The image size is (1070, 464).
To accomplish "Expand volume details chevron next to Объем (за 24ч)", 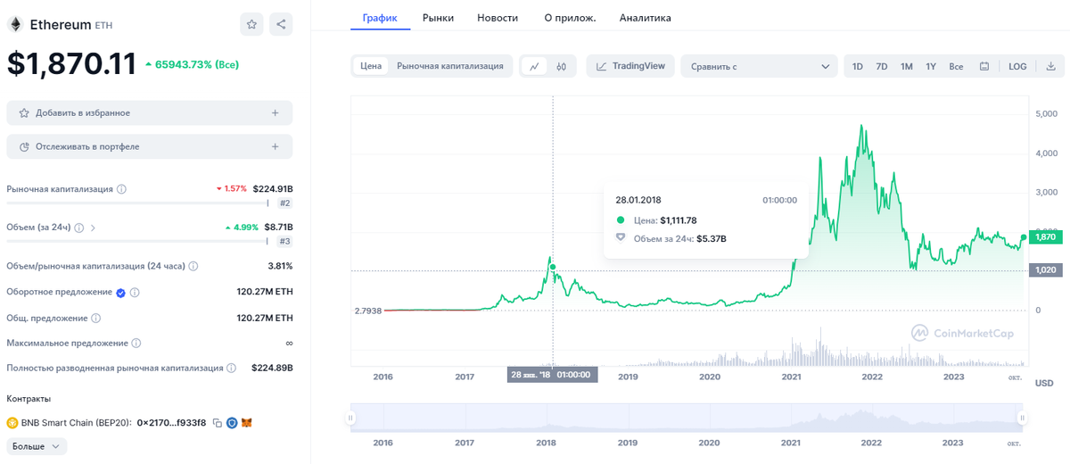I will tap(93, 228).
